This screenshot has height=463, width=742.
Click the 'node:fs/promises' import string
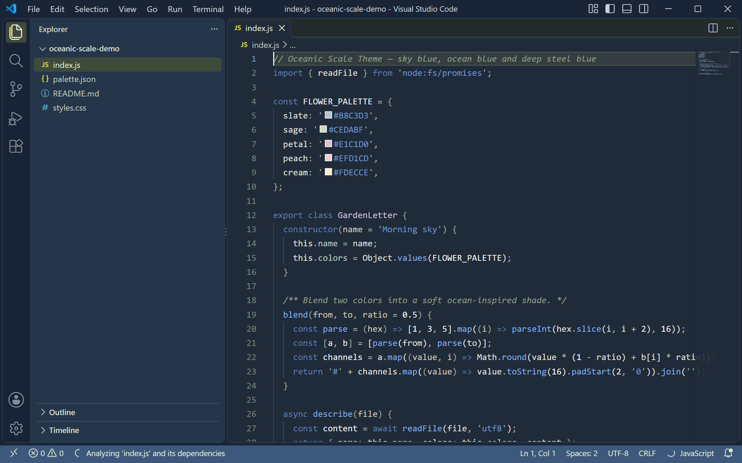(442, 73)
